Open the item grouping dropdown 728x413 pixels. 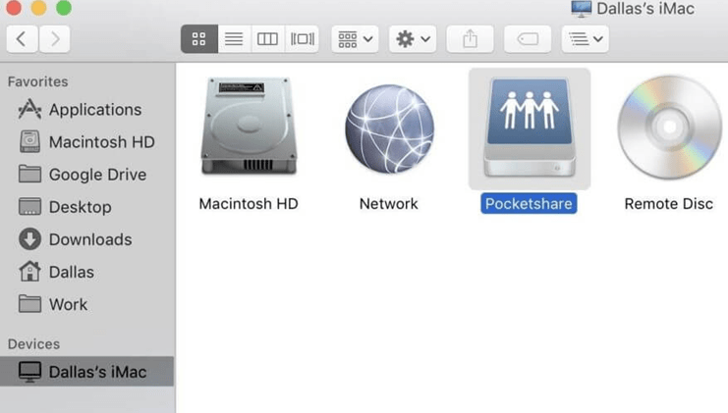[355, 39]
